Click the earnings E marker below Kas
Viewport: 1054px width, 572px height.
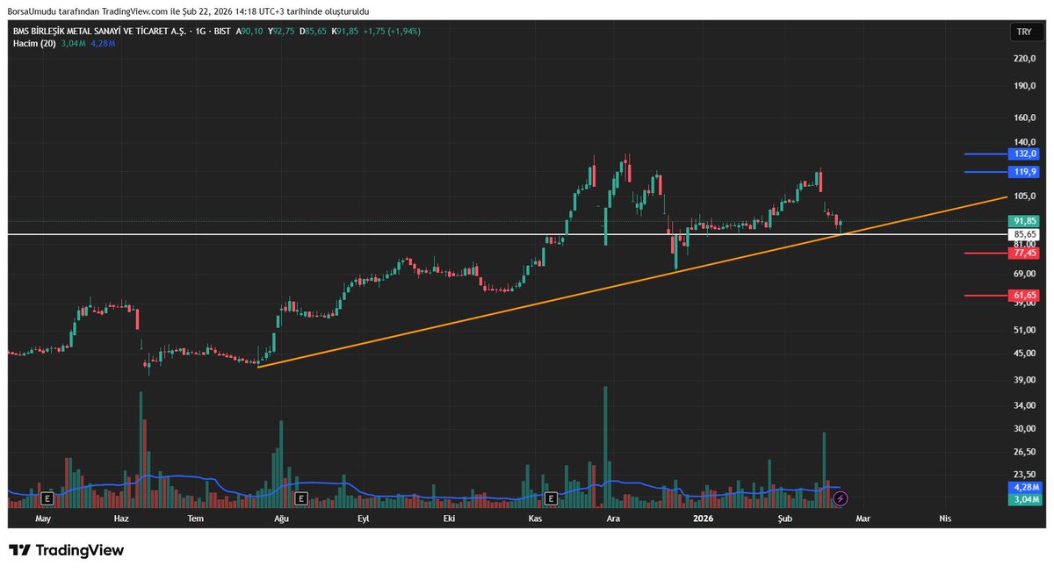tap(551, 497)
